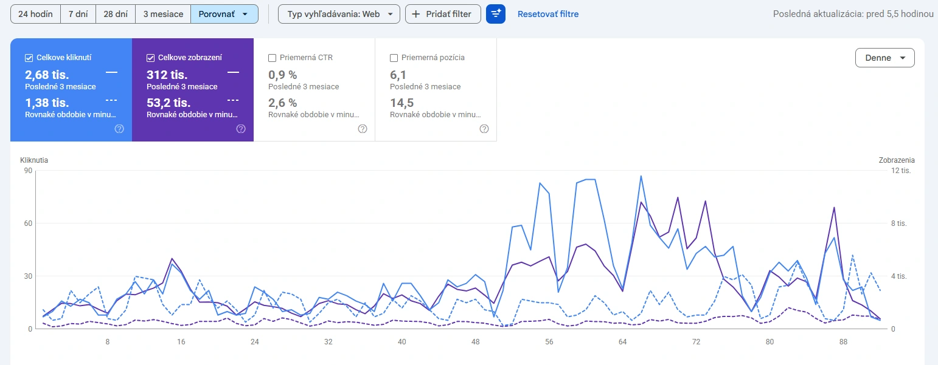Screen dimensions: 938x365
Task: Uncheck the Celkove kliknutí checkbox
Action: (x=29, y=58)
